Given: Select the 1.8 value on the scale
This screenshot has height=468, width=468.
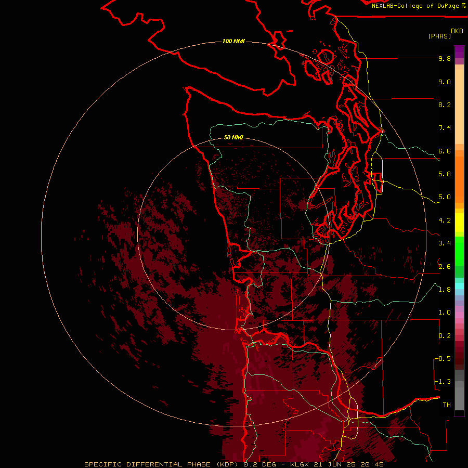Looking at the screenshot, I should click(445, 290).
